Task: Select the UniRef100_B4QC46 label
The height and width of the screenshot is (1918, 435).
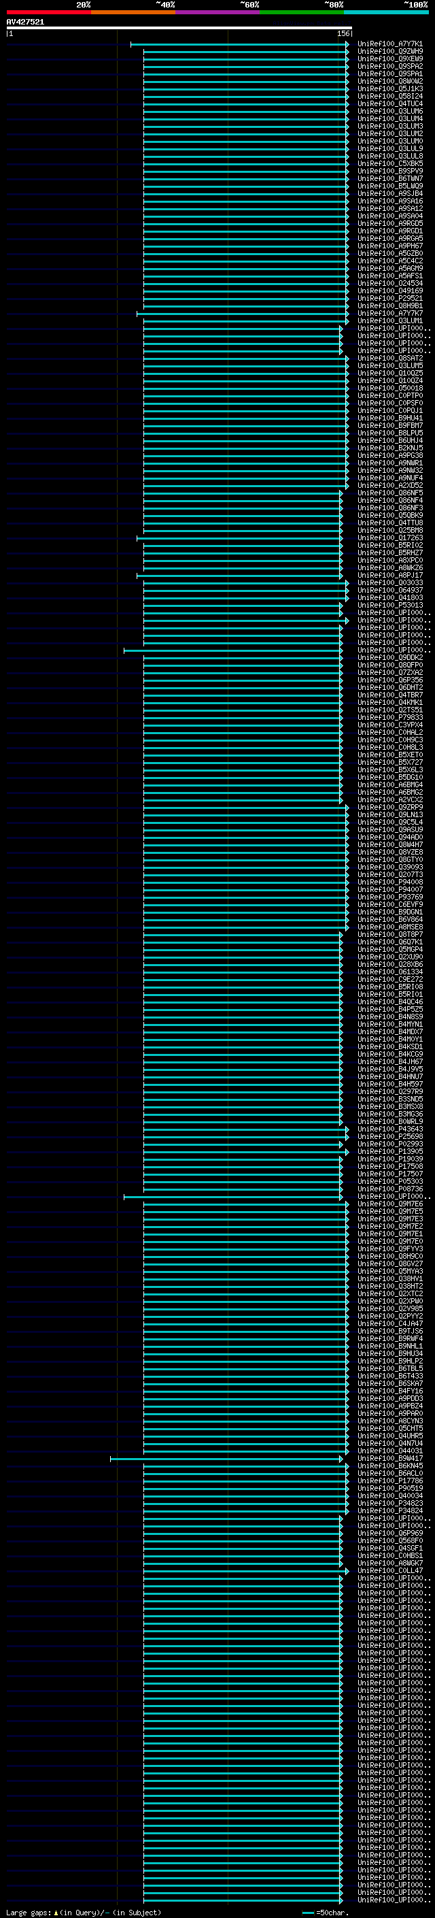Action: 390,1002
